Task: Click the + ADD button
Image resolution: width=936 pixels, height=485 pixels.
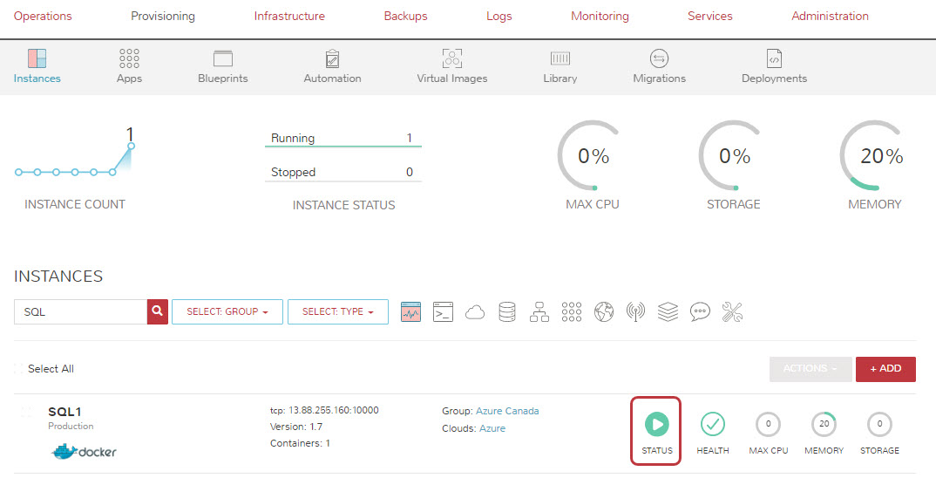Action: (885, 369)
